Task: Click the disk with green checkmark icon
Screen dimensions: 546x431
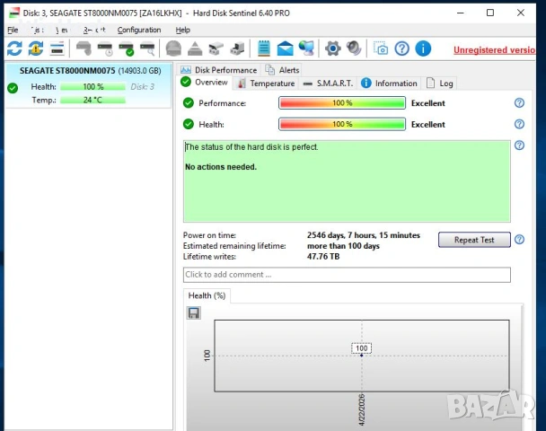Action: pyautogui.click(x=126, y=48)
